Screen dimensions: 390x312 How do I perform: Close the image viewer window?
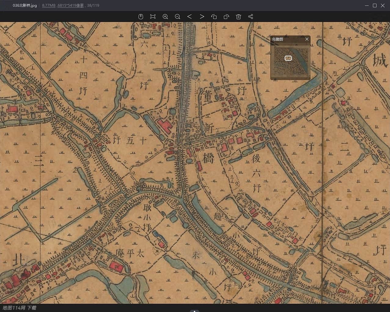coord(383,6)
